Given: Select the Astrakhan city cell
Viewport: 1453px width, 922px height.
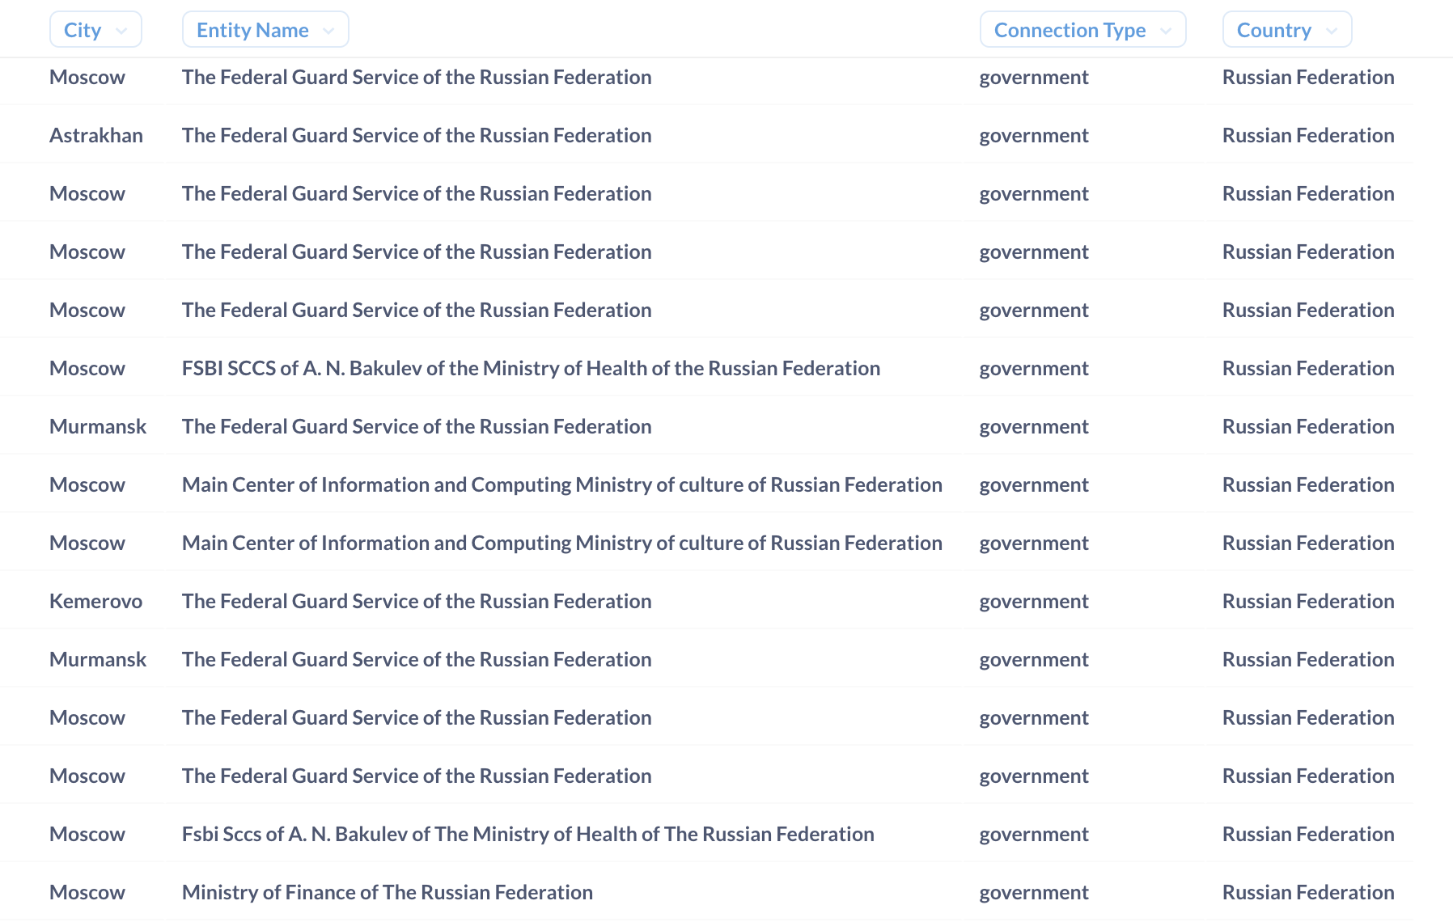Looking at the screenshot, I should pyautogui.click(x=95, y=135).
